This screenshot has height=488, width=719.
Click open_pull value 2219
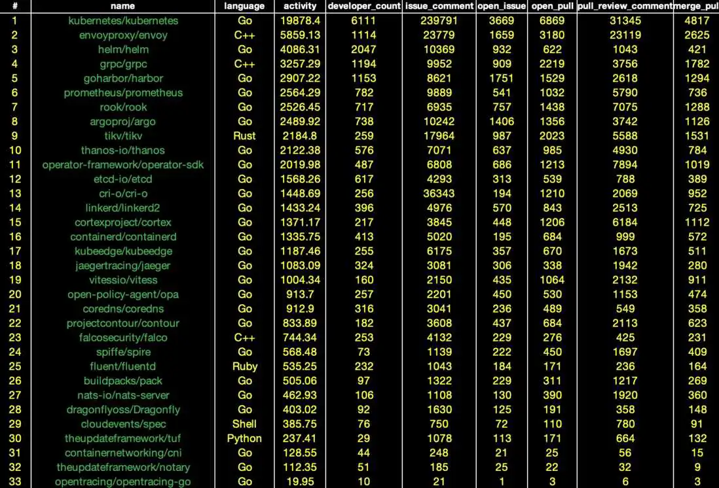(x=553, y=64)
